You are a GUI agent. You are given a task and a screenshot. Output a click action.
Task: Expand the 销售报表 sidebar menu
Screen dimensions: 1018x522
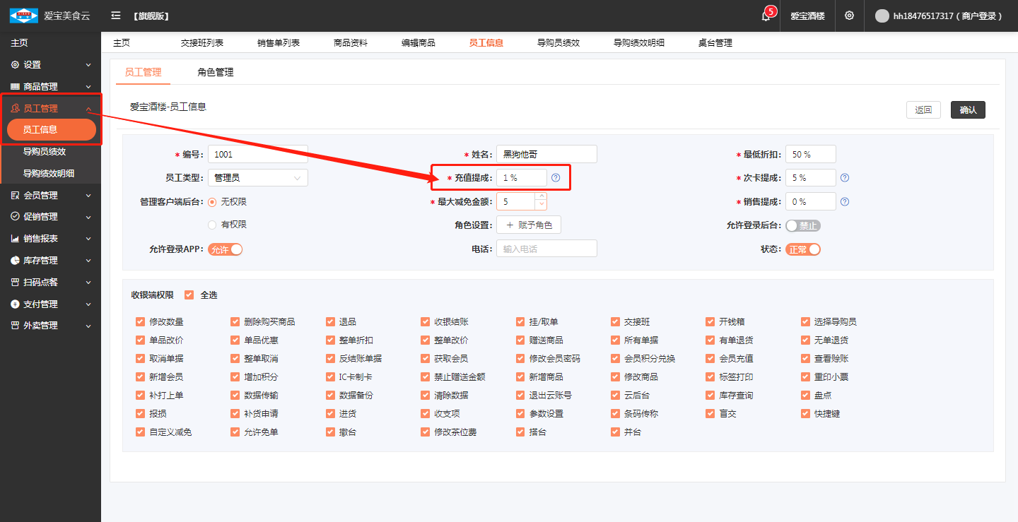click(x=88, y=239)
